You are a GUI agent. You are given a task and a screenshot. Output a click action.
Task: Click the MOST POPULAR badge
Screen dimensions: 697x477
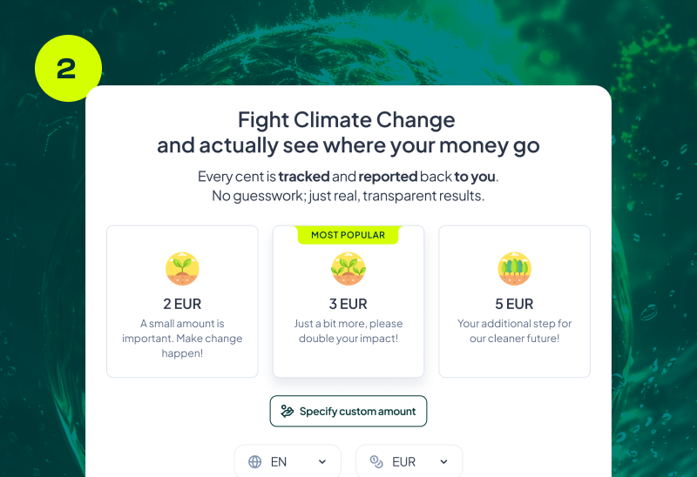[x=348, y=235]
